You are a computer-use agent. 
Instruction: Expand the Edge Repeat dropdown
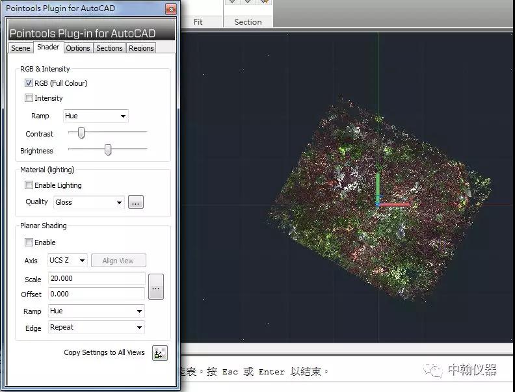click(x=96, y=328)
